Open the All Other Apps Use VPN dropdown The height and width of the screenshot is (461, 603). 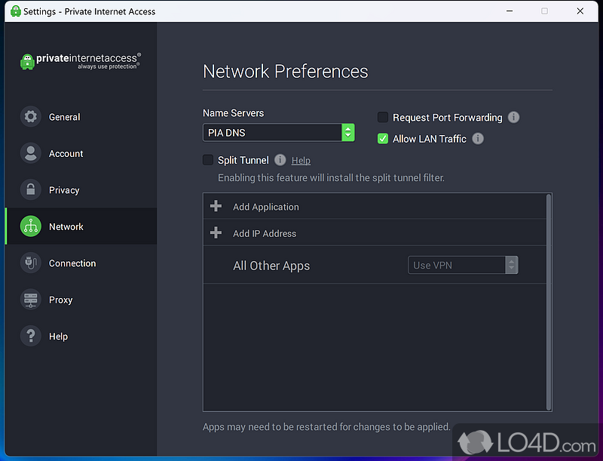pyautogui.click(x=463, y=265)
